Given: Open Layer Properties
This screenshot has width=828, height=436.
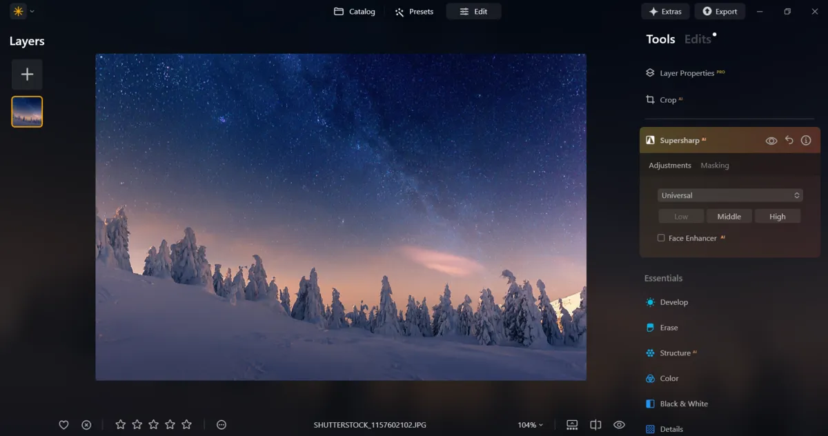Looking at the screenshot, I should tap(687, 72).
